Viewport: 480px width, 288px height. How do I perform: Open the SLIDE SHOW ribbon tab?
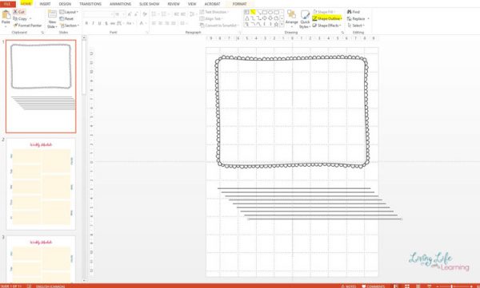click(x=150, y=4)
